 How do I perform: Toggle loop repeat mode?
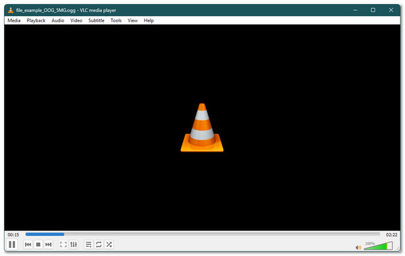(x=99, y=244)
